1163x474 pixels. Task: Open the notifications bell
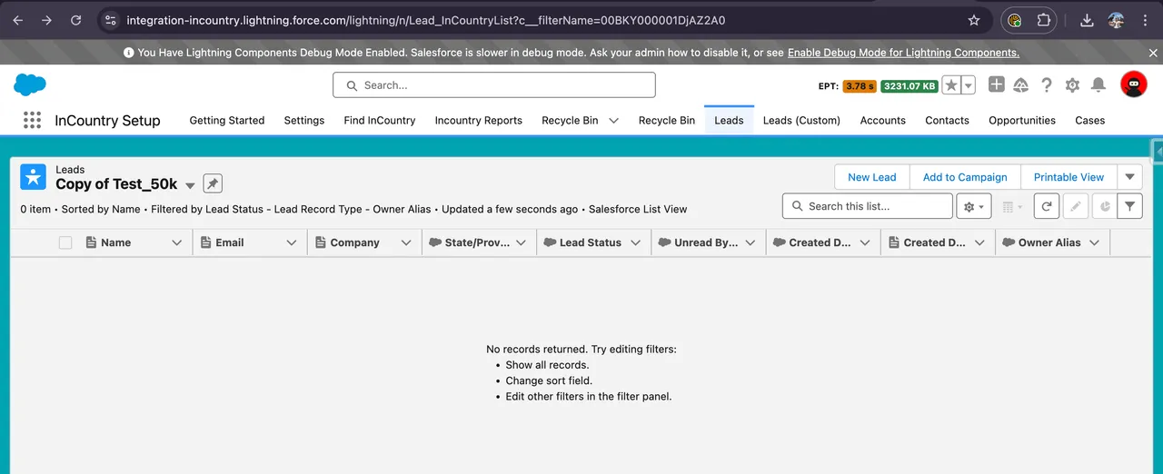pyautogui.click(x=1098, y=85)
